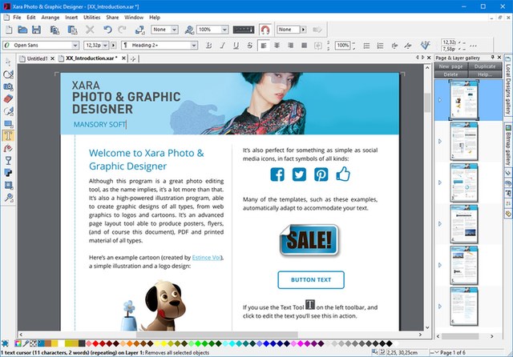Click the Twitter icon on the page

299,174
